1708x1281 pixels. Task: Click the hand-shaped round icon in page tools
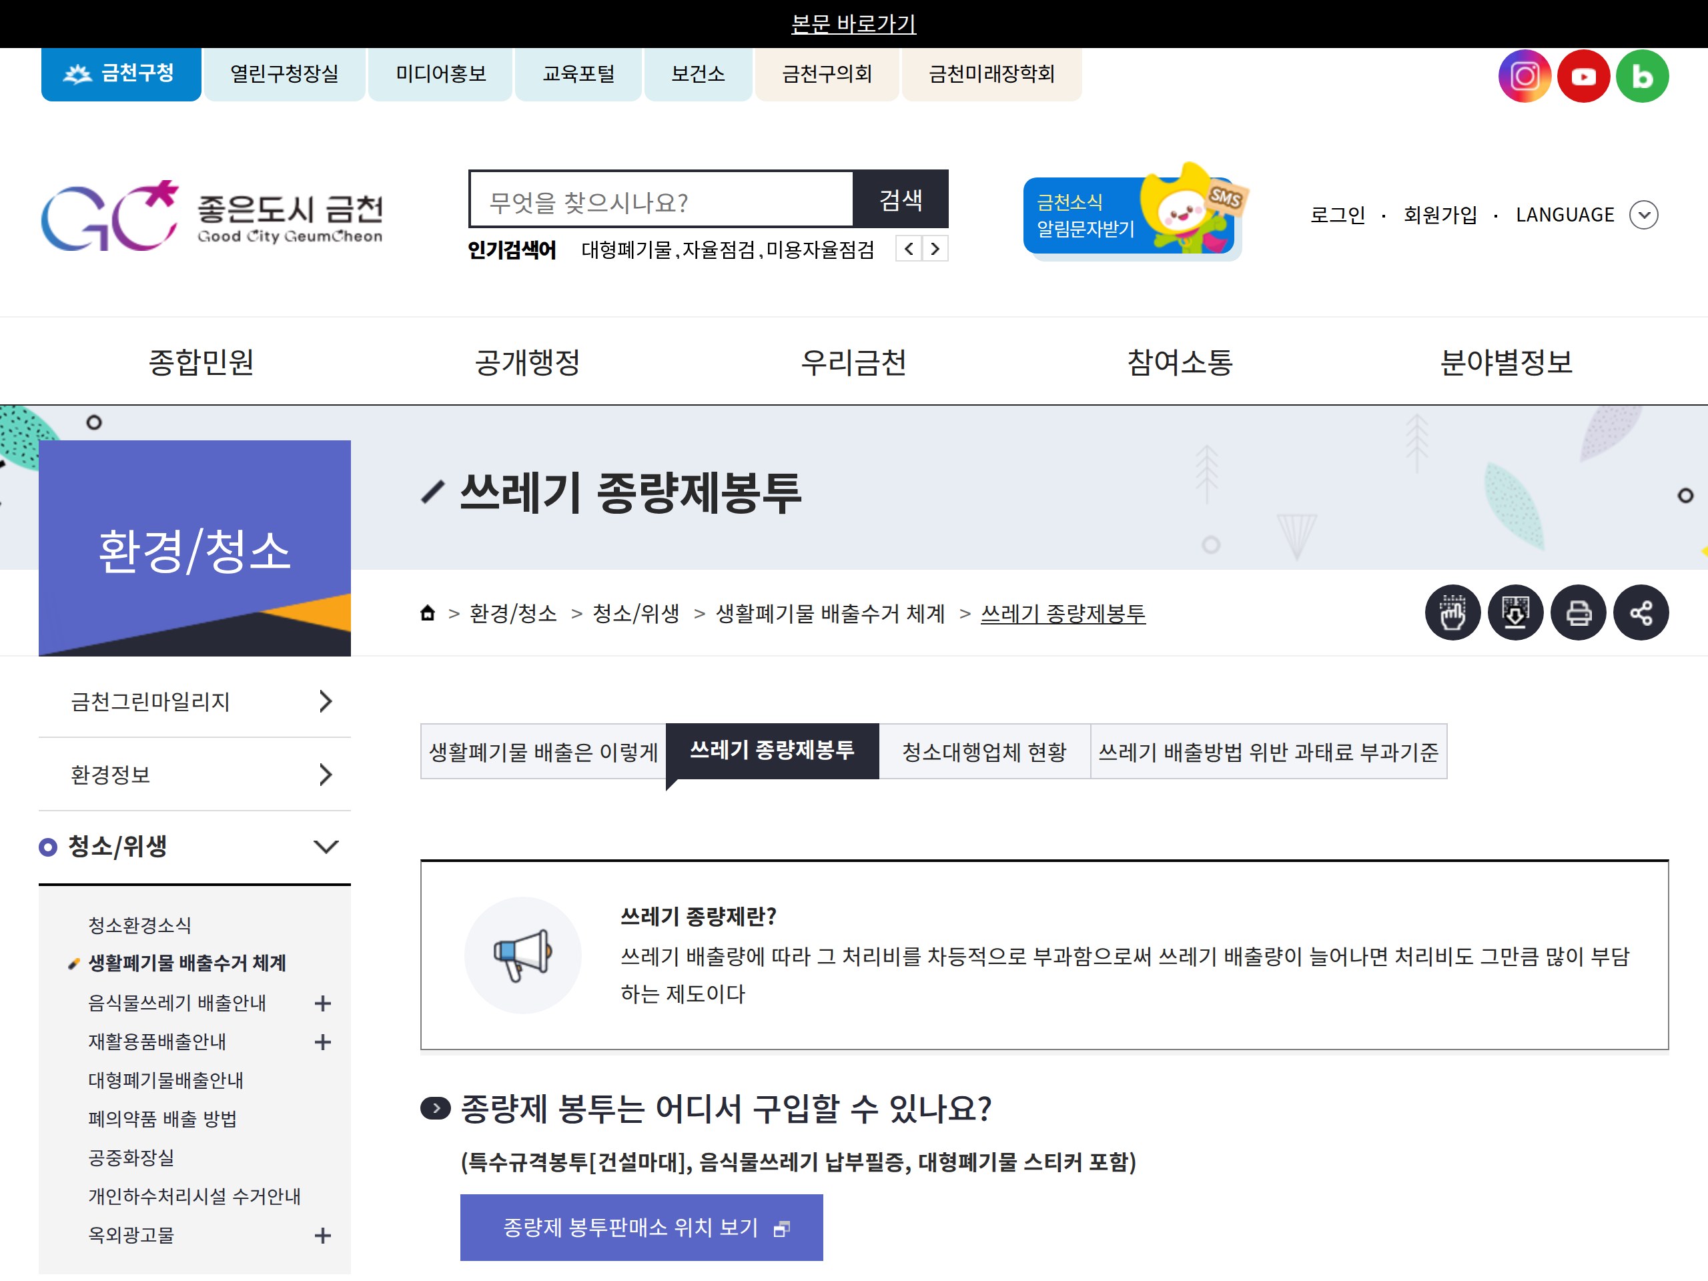point(1452,613)
